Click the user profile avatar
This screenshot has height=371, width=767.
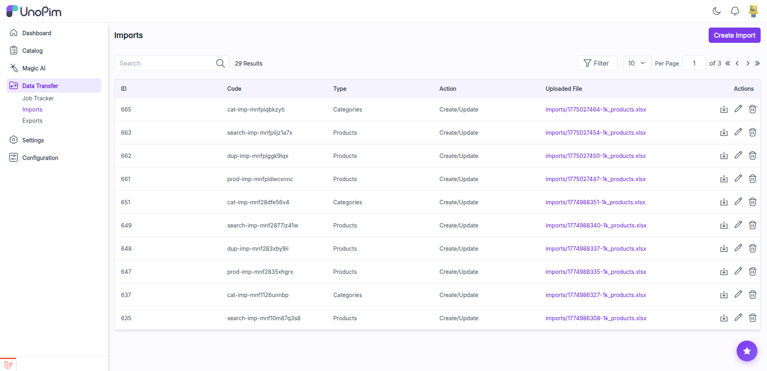753,11
